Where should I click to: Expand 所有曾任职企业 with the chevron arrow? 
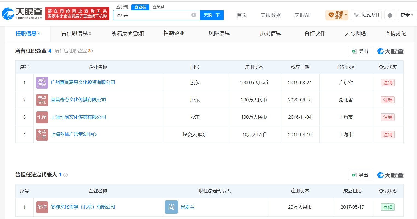point(92,51)
